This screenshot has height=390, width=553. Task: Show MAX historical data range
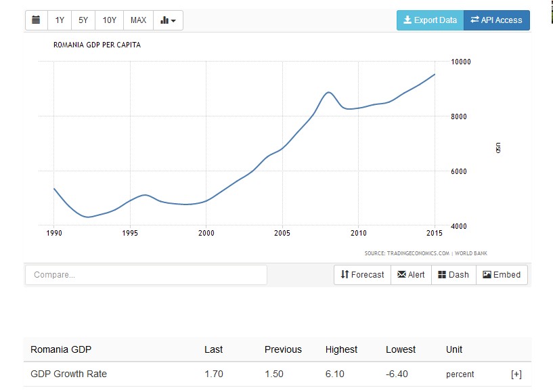(x=138, y=20)
